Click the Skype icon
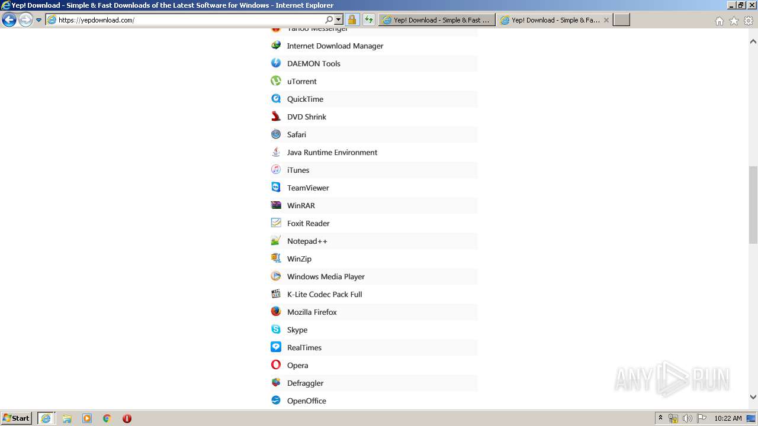The width and height of the screenshot is (758, 426). [x=276, y=330]
